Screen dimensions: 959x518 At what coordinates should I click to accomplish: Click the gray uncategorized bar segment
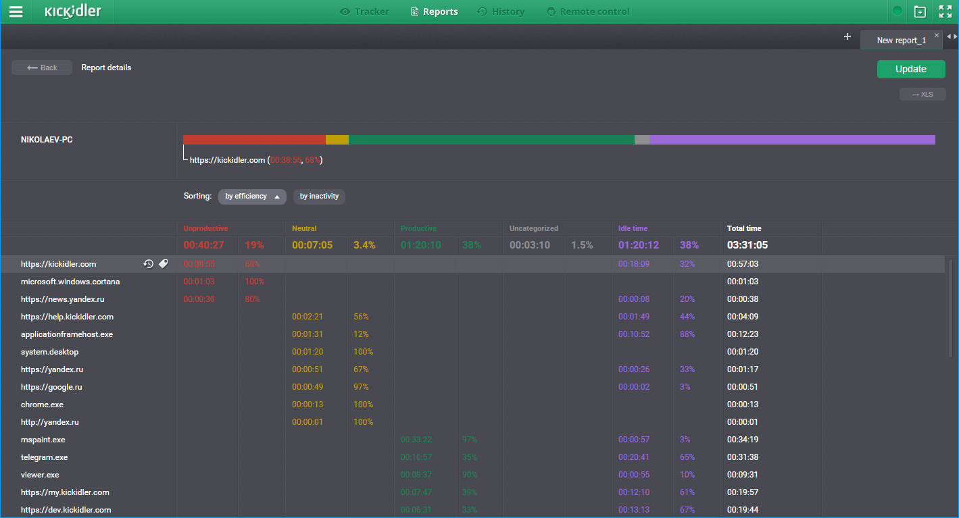point(642,140)
